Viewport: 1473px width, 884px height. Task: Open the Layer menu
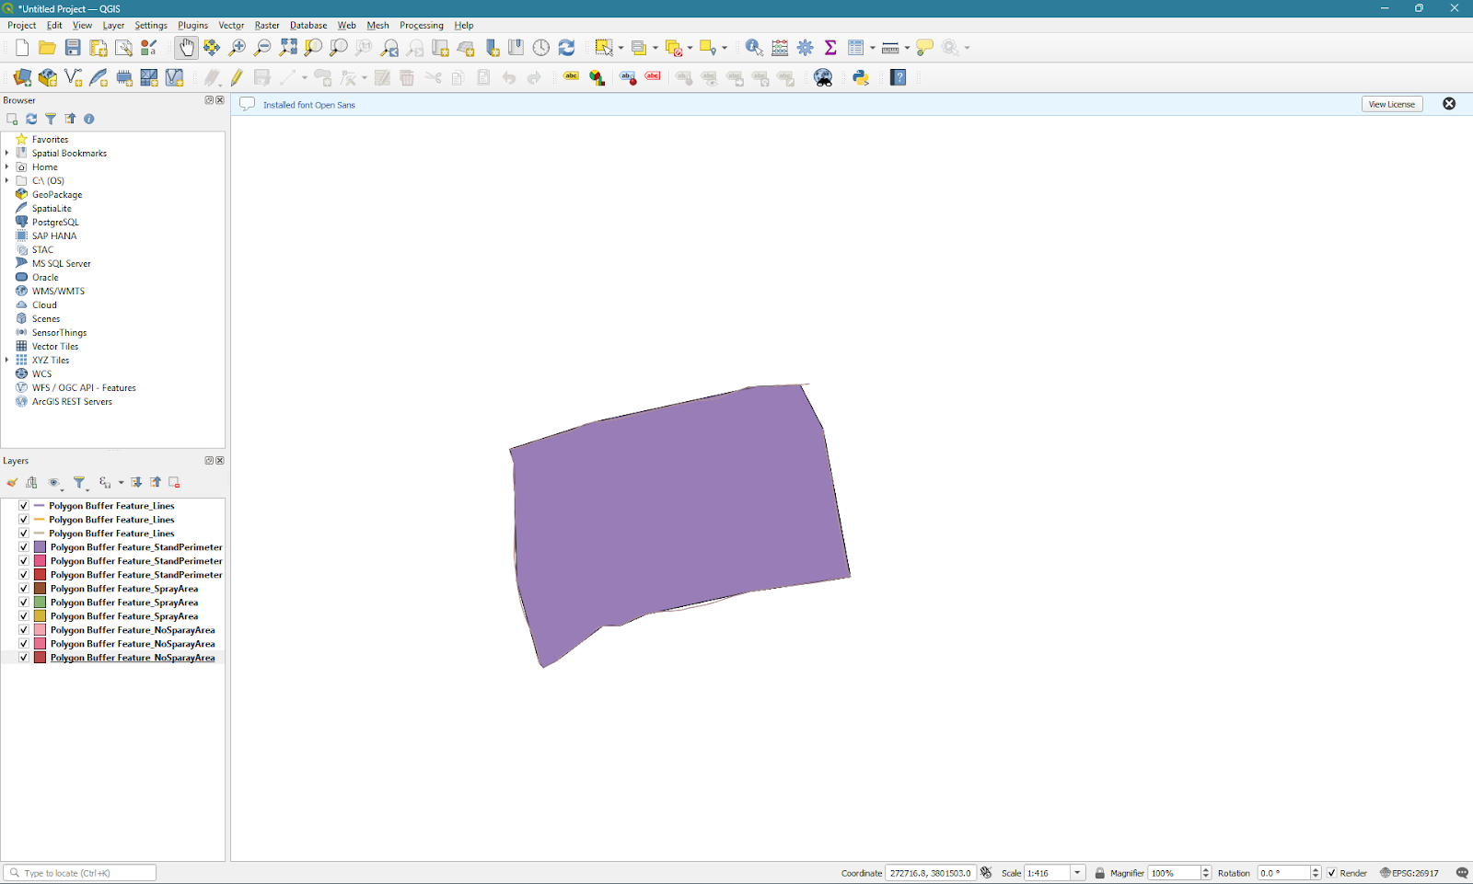click(113, 26)
